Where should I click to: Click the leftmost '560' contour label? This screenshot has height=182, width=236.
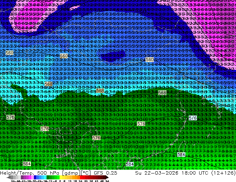coord(9,53)
